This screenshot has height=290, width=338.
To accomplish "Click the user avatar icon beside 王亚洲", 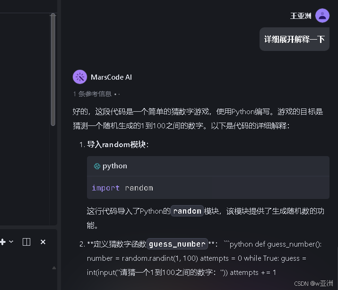I will [322, 16].
